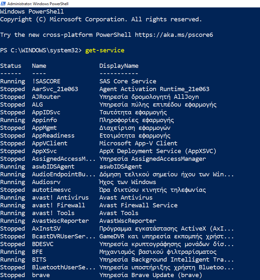Click the Status column header
The width and height of the screenshot is (260, 280).
[x=11, y=66]
